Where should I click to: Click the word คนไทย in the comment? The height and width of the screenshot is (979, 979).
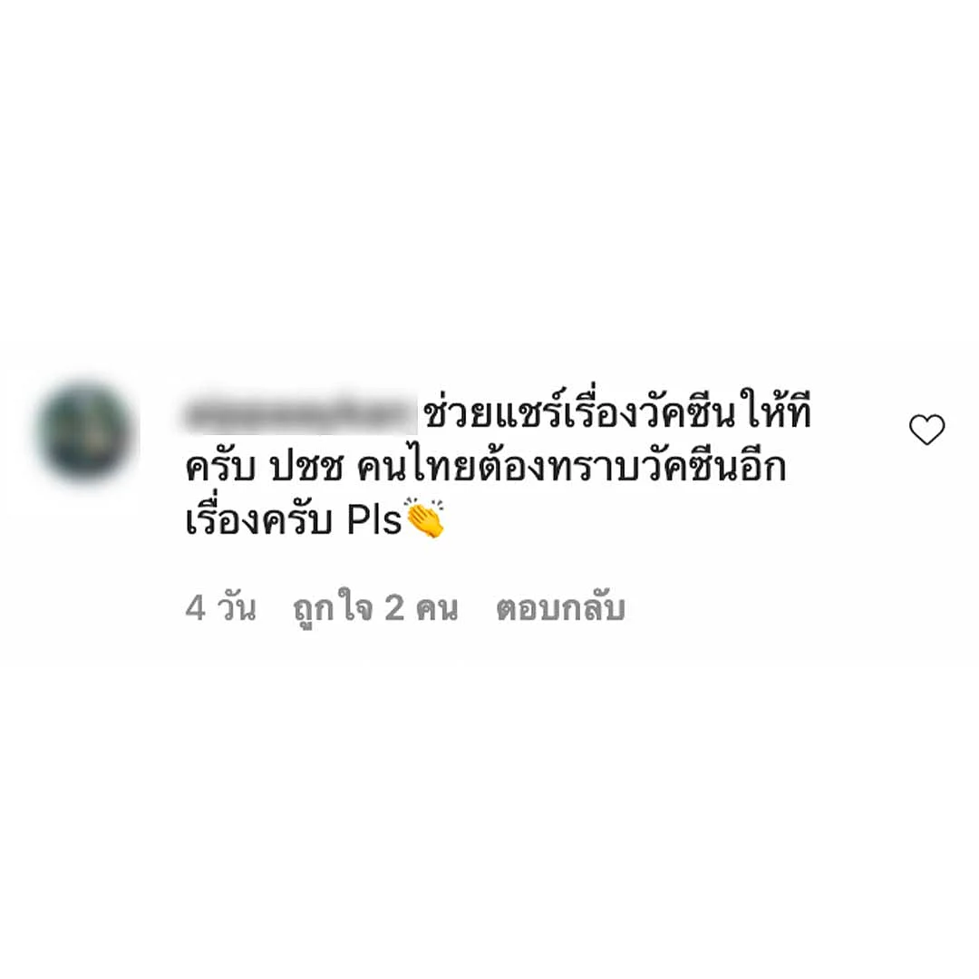[x=417, y=465]
